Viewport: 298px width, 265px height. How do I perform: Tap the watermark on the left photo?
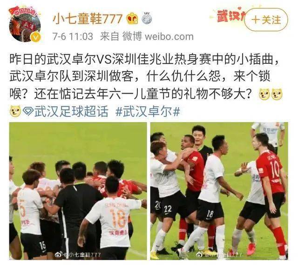tap(78, 255)
